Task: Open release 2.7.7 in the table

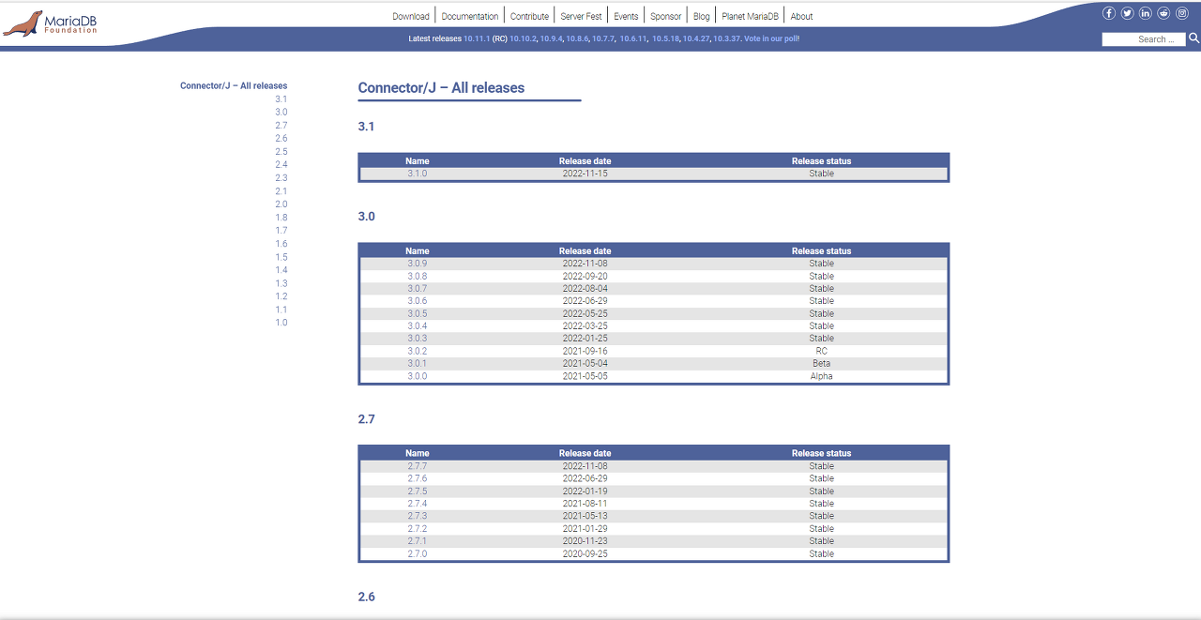Action: [417, 466]
